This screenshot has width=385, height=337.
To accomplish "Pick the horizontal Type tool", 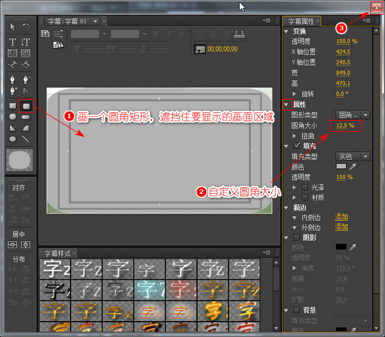I will 13,42.
